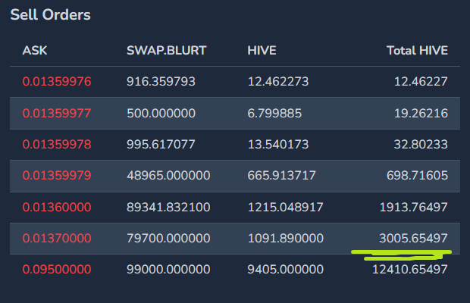Click the 12410.65497 total HIVE cell

[410, 269]
